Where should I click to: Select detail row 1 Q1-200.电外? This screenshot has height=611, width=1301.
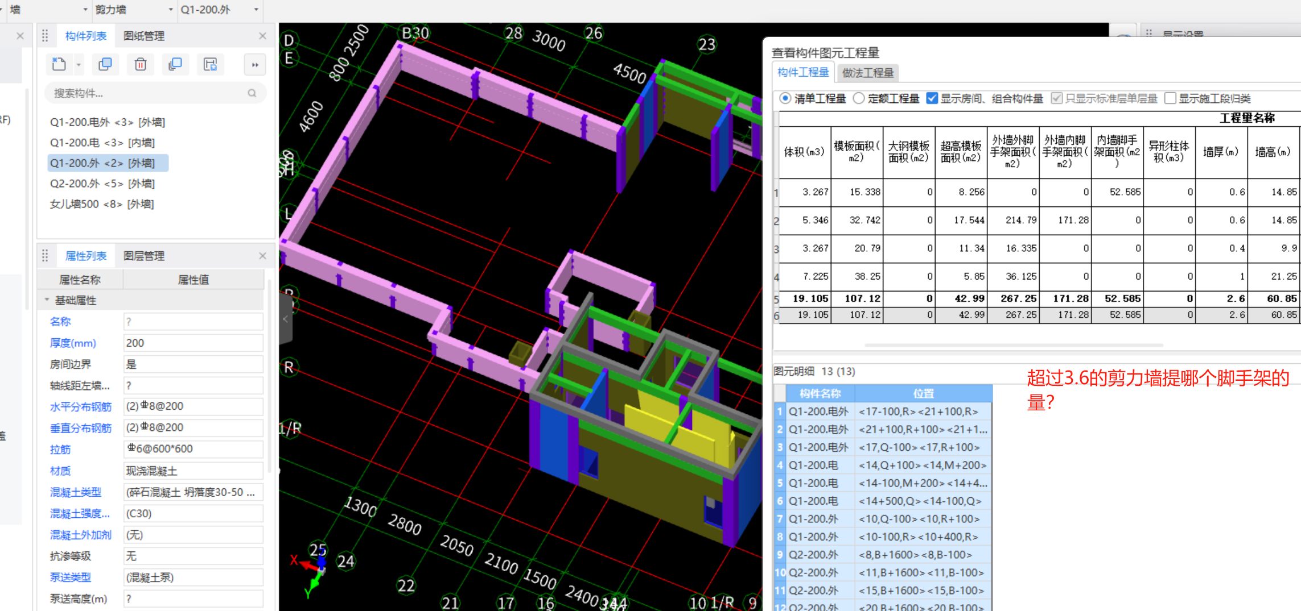(x=883, y=411)
